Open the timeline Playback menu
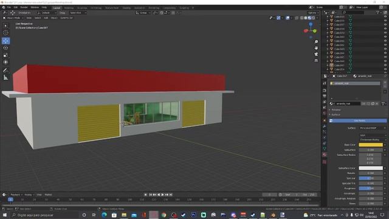The height and width of the screenshot is (219, 389). 16,195
